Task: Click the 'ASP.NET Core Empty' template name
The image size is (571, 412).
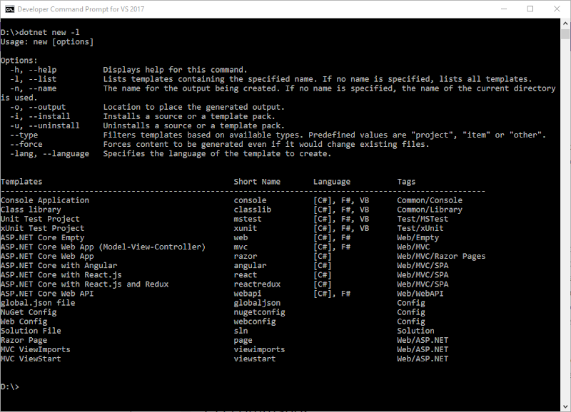Action: tap(43, 238)
